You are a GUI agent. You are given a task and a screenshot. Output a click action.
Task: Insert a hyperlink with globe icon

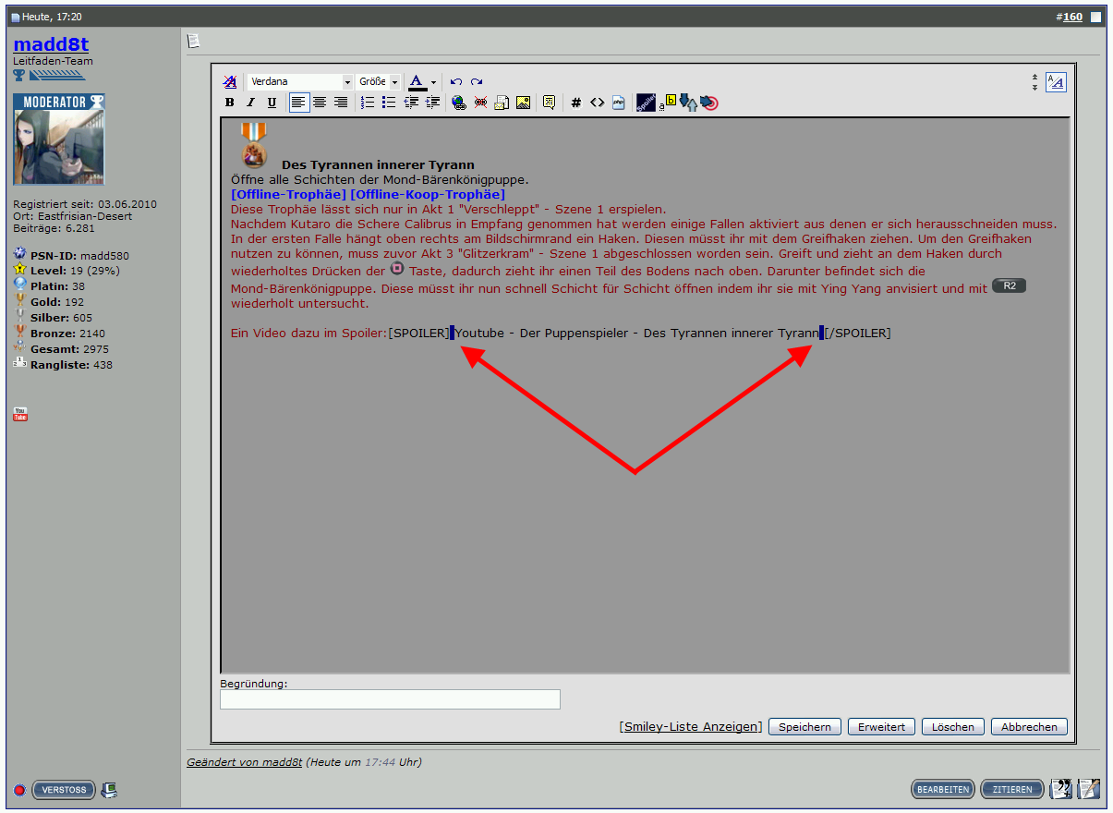pos(459,103)
